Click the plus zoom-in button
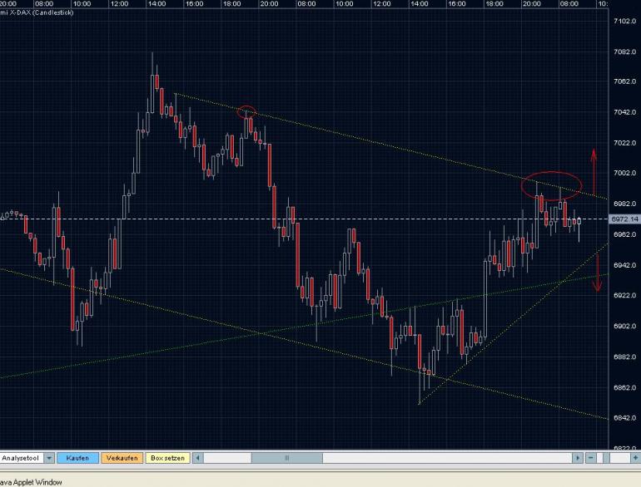 coord(635,458)
